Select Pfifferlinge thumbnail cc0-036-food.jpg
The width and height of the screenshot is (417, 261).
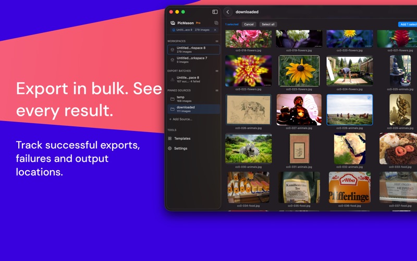coord(349,187)
